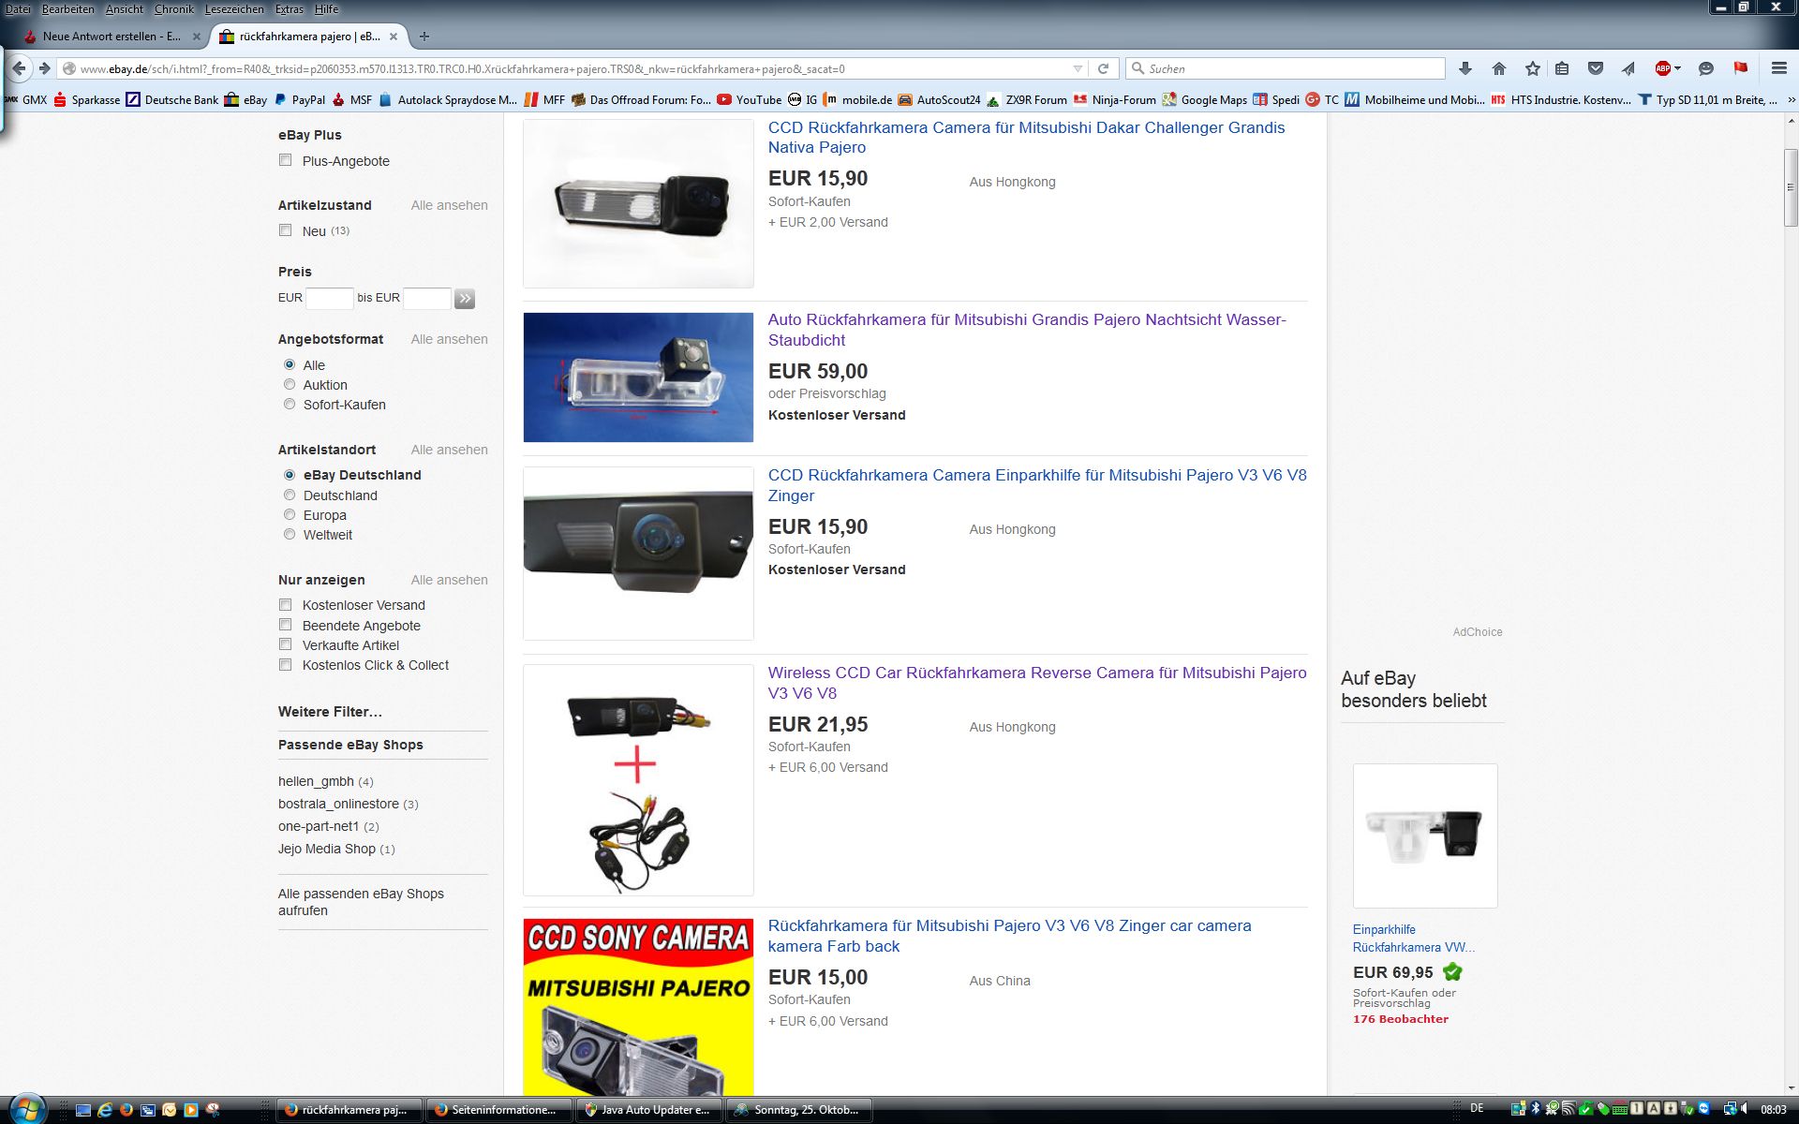This screenshot has width=1799, height=1124.
Task: Show bookmarks list icon
Action: pyautogui.click(x=1562, y=68)
